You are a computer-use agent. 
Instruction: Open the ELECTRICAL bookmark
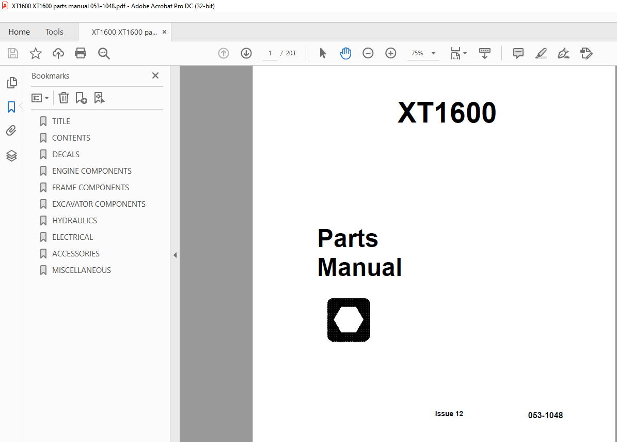[x=72, y=237]
